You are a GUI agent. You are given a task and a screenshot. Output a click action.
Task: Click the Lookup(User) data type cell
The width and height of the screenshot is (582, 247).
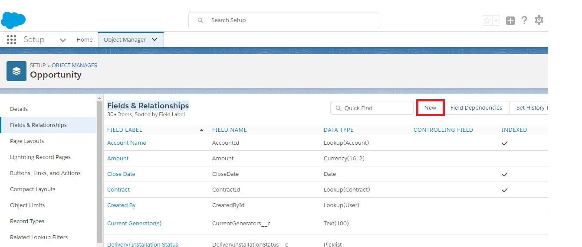pyautogui.click(x=342, y=205)
